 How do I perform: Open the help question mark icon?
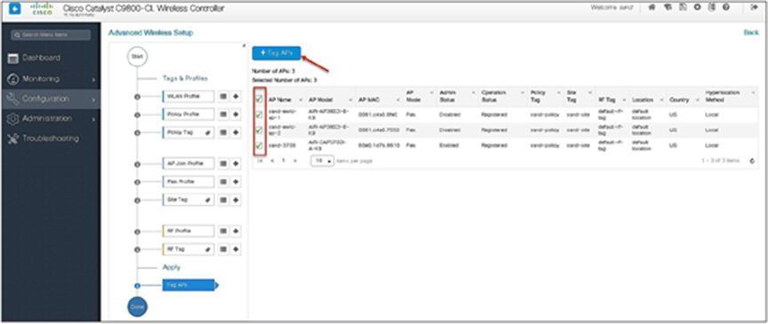coord(726,8)
